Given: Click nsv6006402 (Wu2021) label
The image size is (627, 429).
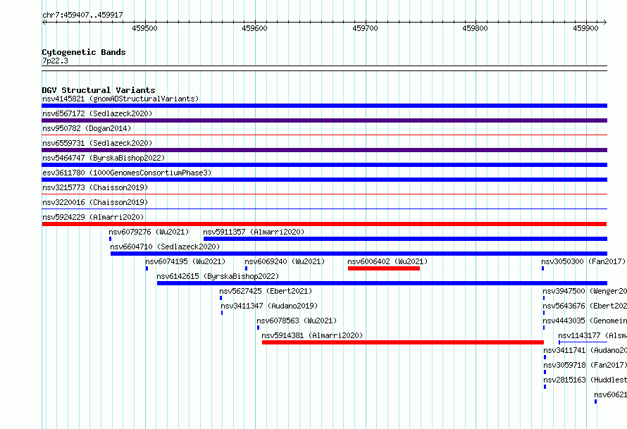Looking at the screenshot, I should 387,261.
